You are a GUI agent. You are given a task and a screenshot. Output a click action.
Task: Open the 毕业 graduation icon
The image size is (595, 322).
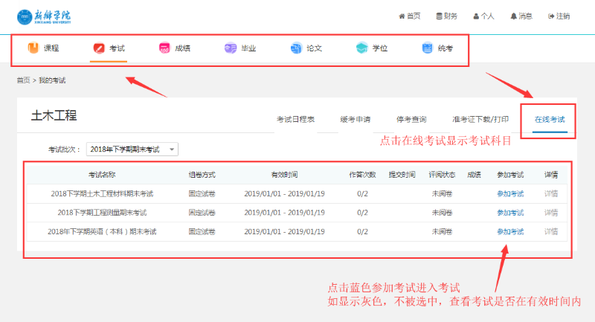tap(231, 48)
